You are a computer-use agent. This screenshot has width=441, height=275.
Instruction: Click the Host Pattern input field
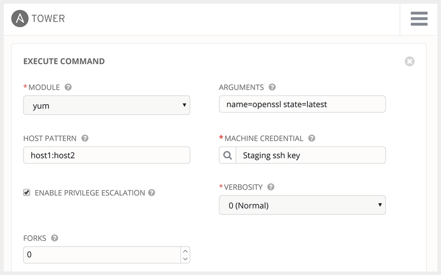(x=107, y=155)
